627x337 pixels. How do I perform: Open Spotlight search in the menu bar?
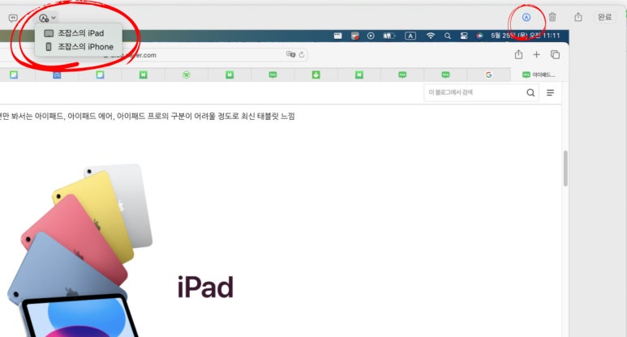point(448,36)
